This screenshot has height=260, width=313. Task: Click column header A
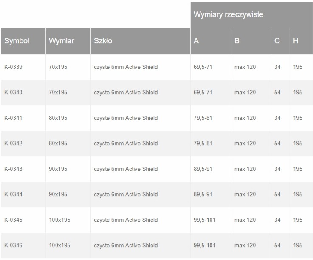tap(196, 41)
